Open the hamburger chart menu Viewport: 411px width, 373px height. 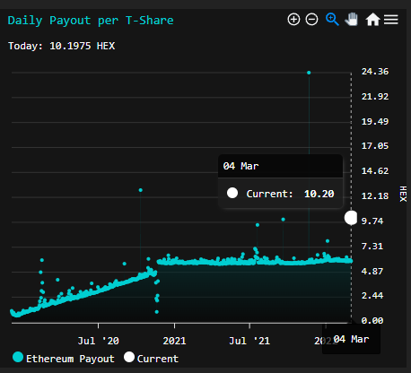(391, 20)
